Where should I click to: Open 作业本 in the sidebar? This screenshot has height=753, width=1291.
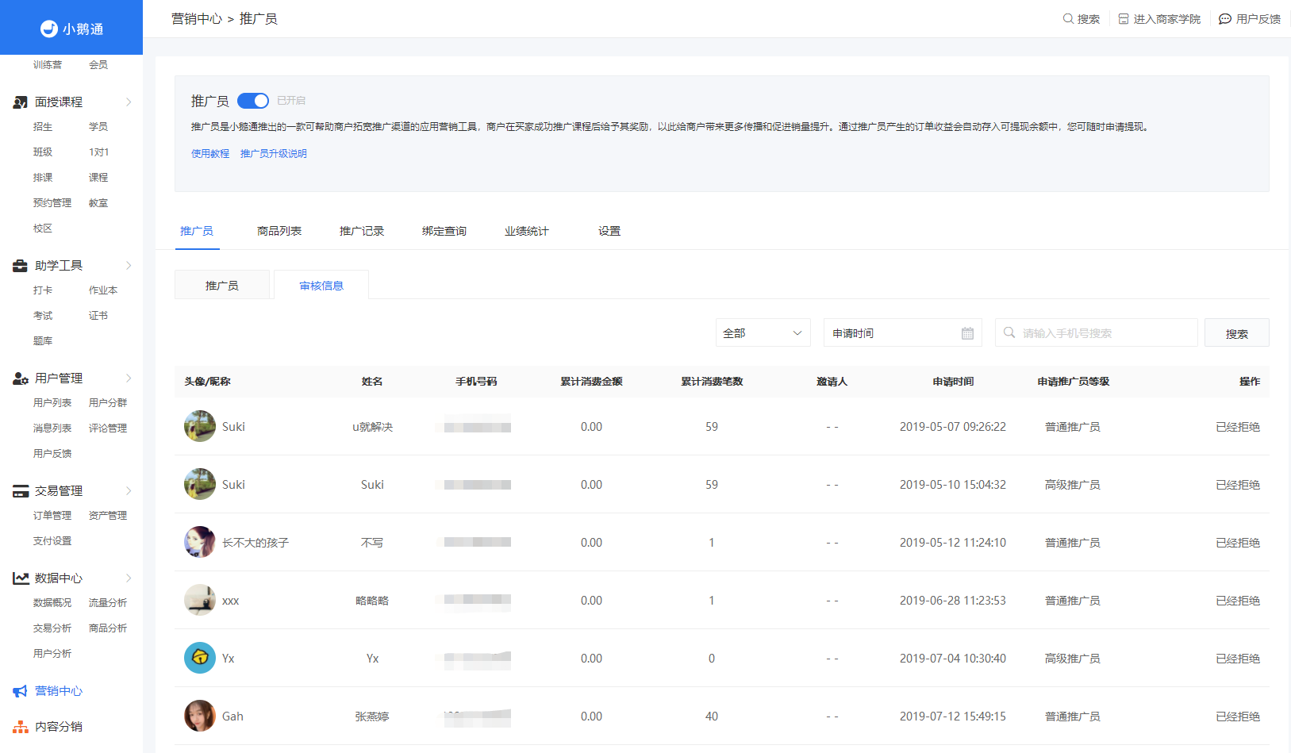(103, 290)
